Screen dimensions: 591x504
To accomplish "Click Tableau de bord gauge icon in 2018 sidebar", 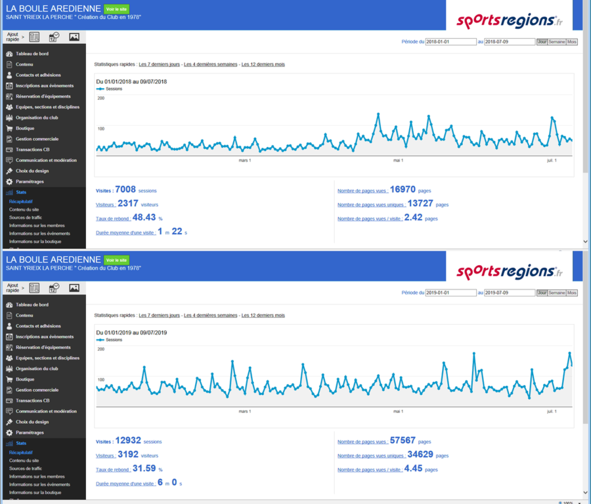I will click(9, 54).
